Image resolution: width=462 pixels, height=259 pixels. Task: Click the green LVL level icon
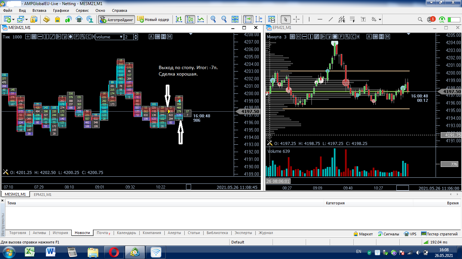[x=442, y=20]
